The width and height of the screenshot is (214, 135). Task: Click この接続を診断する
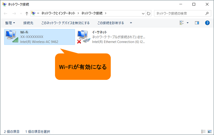click(x=110, y=23)
